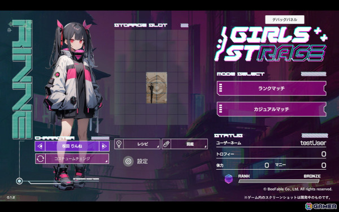Start a カジュアルマッチ casual match
339x212 pixels.
pyautogui.click(x=272, y=109)
